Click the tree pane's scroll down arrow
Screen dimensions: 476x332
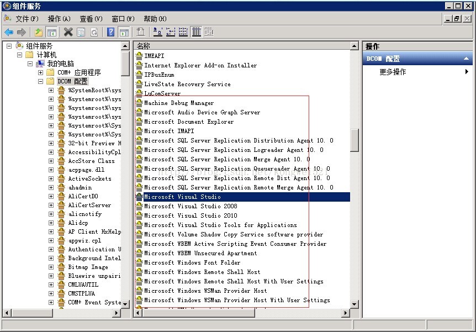125,304
